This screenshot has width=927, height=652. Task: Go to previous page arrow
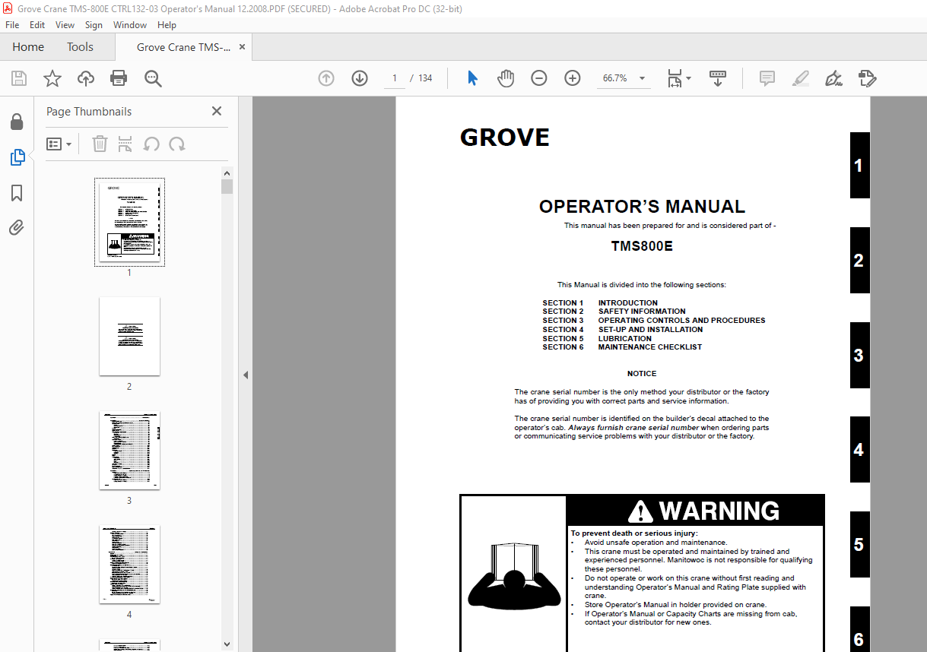(326, 78)
